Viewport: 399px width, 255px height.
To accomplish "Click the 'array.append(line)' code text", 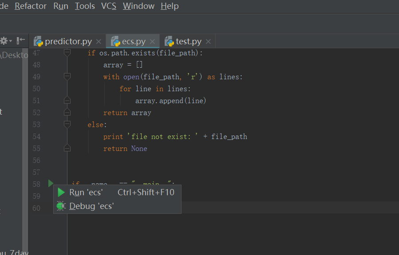I will [x=170, y=101].
